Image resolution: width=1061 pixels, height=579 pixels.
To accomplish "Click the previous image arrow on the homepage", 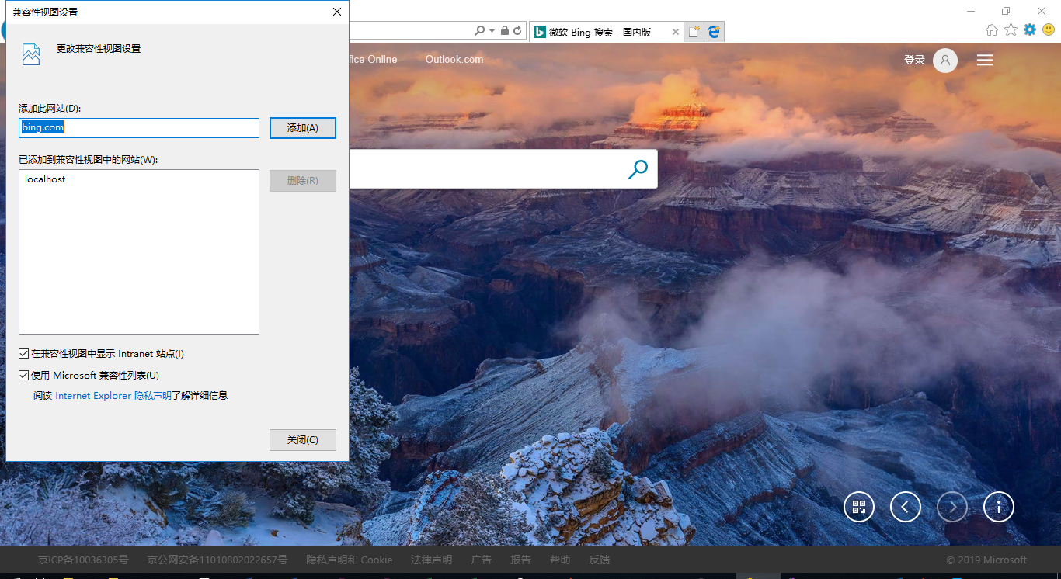I will [x=906, y=506].
